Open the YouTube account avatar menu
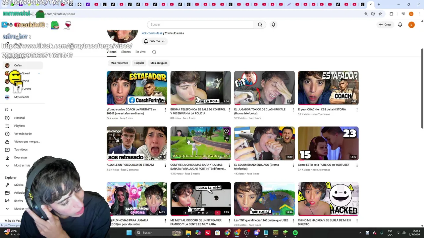Image resolution: width=424 pixels, height=238 pixels. [411, 25]
